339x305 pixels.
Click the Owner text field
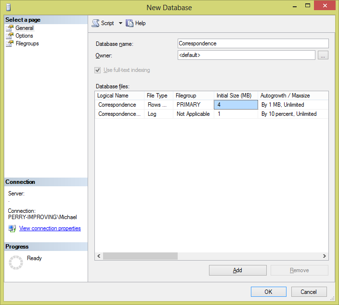(246, 55)
